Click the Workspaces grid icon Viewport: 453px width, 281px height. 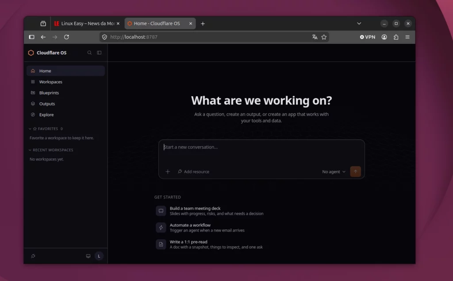coord(33,82)
